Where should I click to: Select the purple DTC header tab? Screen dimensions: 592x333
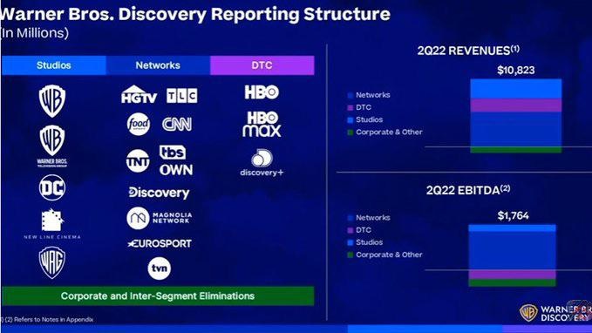click(x=262, y=65)
